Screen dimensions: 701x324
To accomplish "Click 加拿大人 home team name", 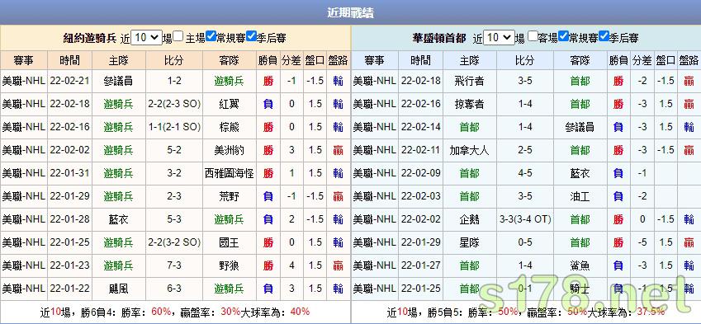I will click(x=470, y=150).
